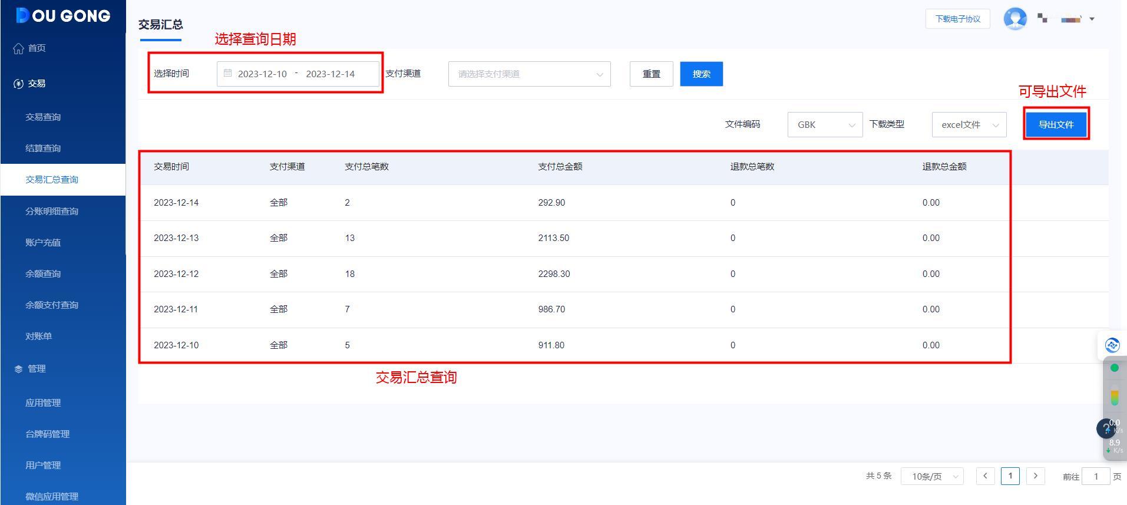Go to previous page arrow
Viewport: 1127px width, 505px height.
coord(985,476)
